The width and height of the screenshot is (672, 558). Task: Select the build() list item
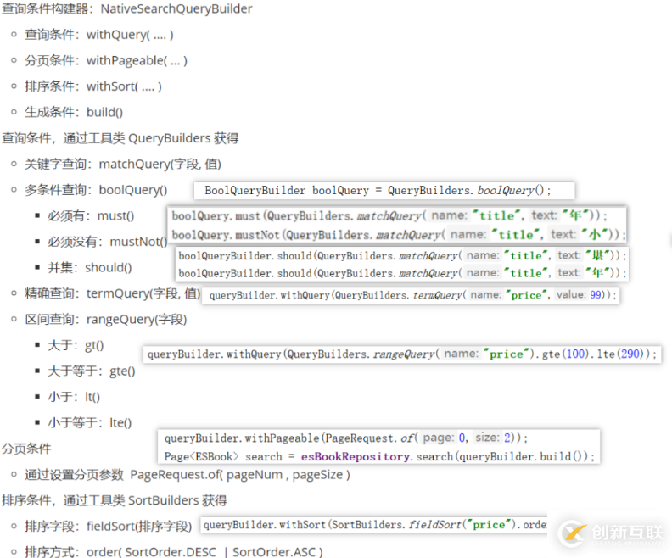pyautogui.click(x=74, y=112)
